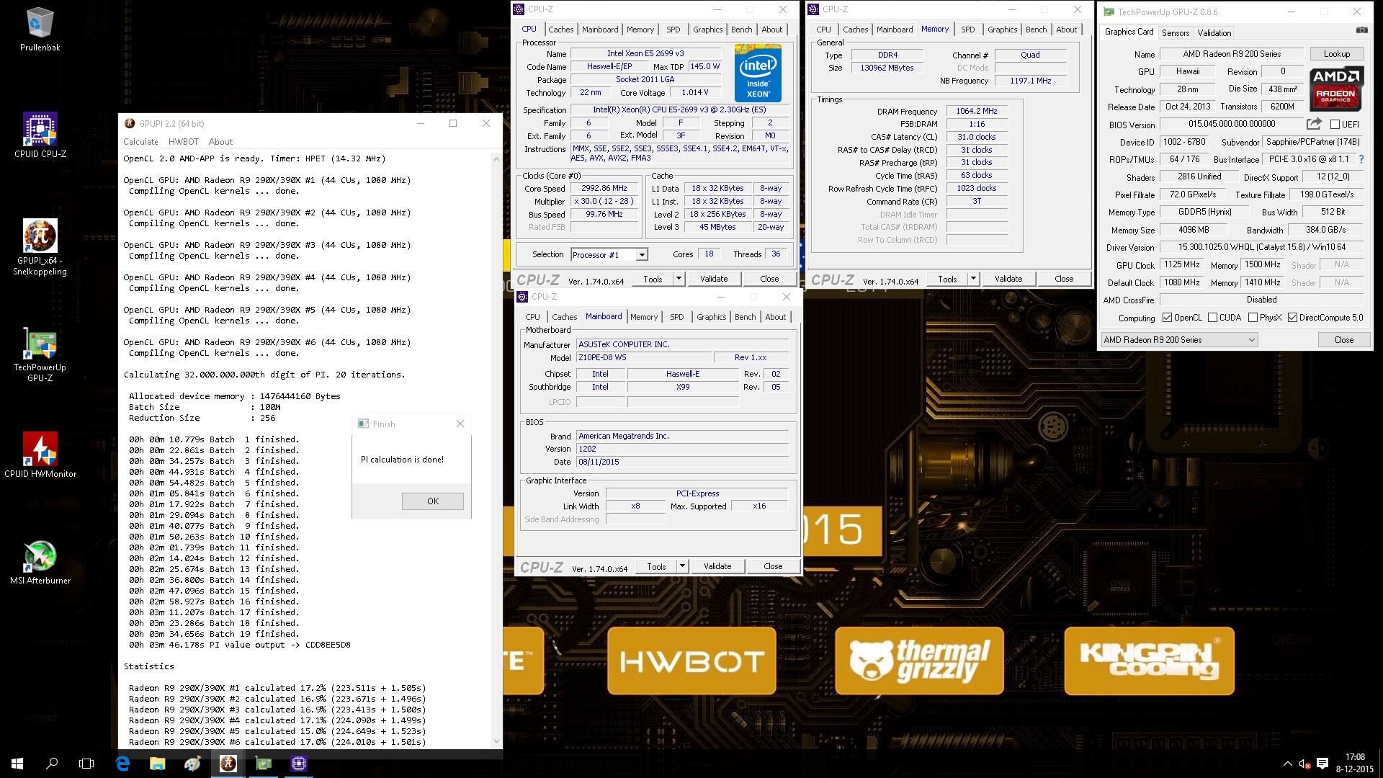Open File Explorer from taskbar

pos(158,764)
